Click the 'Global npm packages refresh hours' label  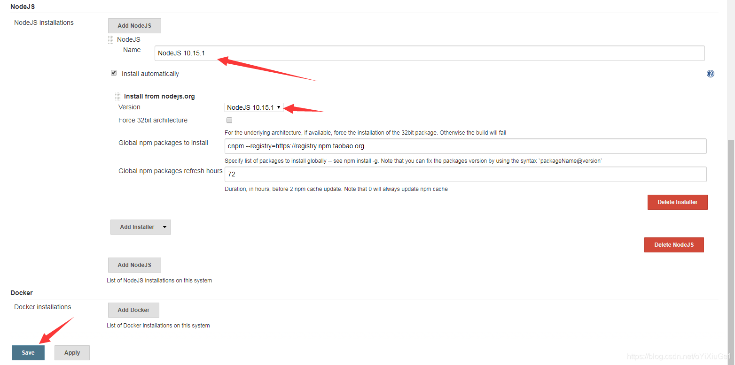[171, 171]
